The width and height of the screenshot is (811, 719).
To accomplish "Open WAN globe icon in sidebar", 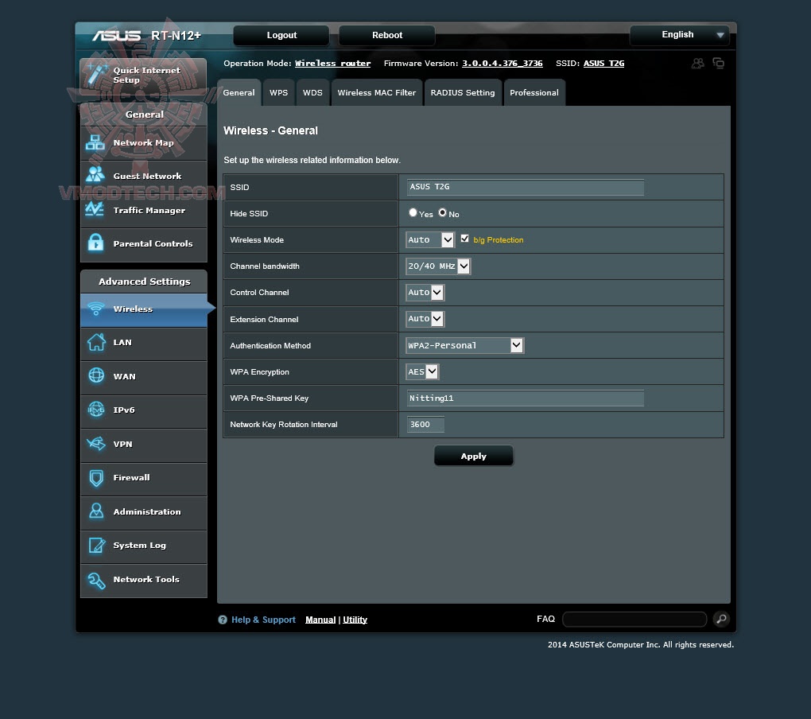I will coord(96,375).
